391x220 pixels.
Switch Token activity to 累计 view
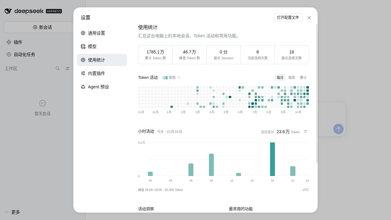coord(303,78)
